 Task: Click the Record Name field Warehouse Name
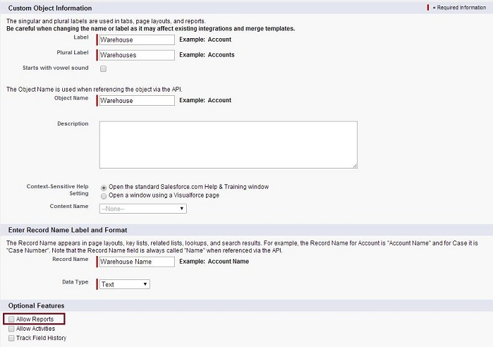point(137,262)
